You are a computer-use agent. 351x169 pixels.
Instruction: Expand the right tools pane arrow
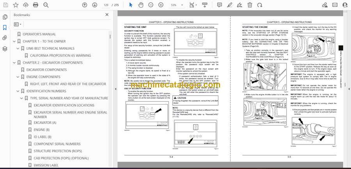pyautogui.click(x=349, y=89)
